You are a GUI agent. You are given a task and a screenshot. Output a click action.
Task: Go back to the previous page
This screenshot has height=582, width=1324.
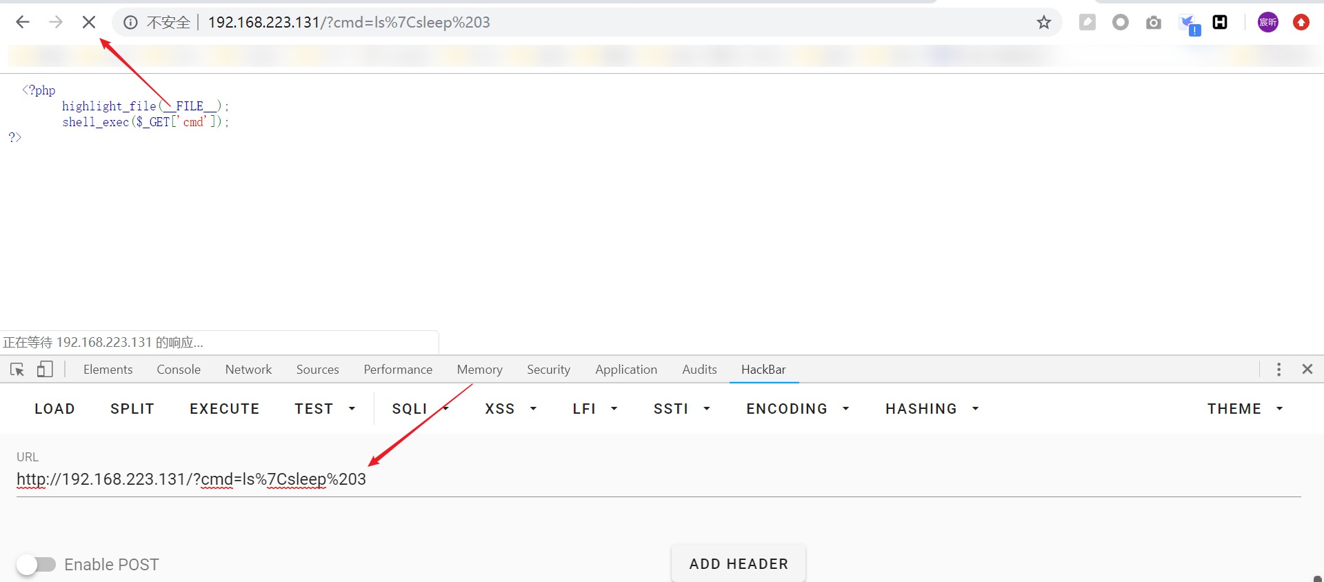23,22
